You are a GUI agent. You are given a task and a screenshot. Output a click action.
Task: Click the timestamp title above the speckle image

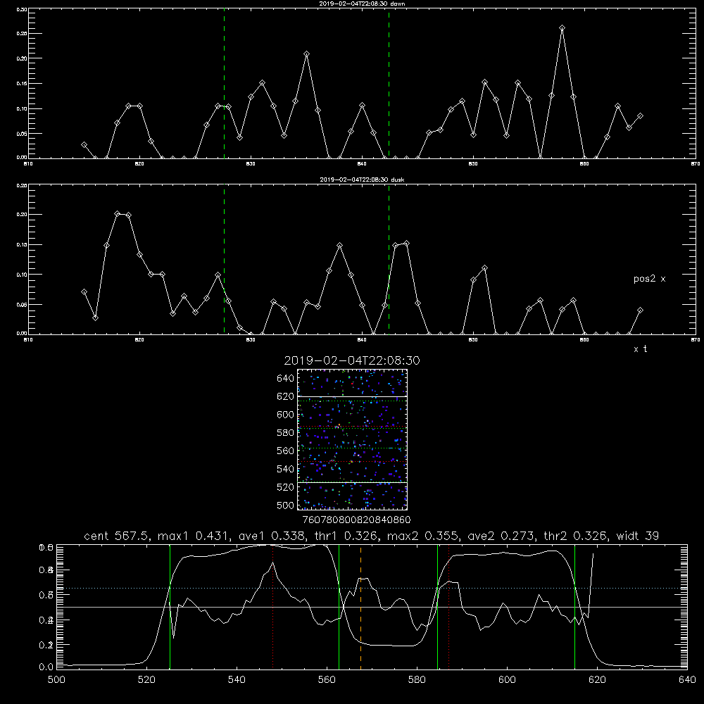[352, 360]
